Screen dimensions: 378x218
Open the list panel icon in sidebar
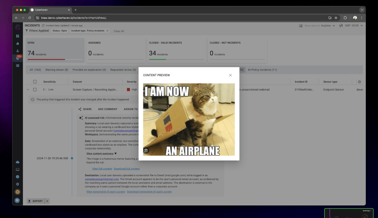point(17,66)
